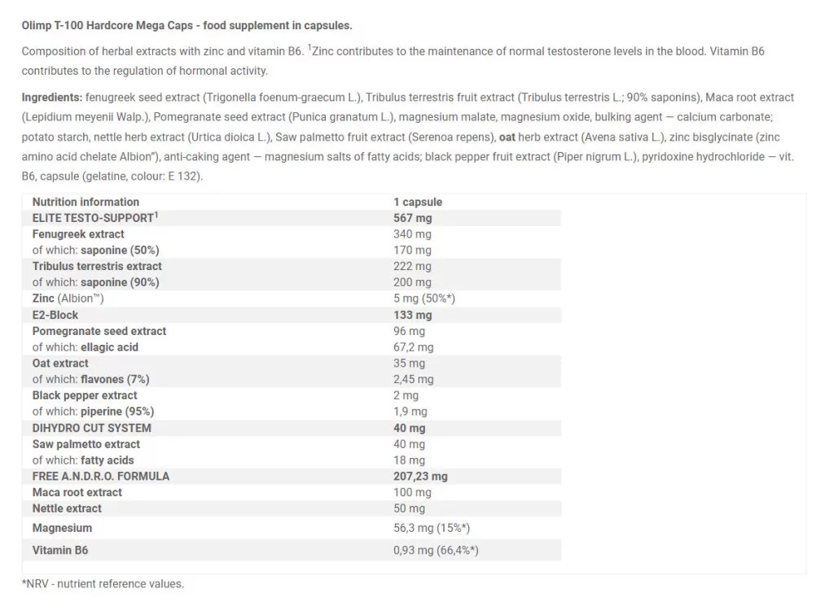This screenshot has height=610, width=834.
Task: Click the '567 mg' value cell
Action: coord(413,218)
